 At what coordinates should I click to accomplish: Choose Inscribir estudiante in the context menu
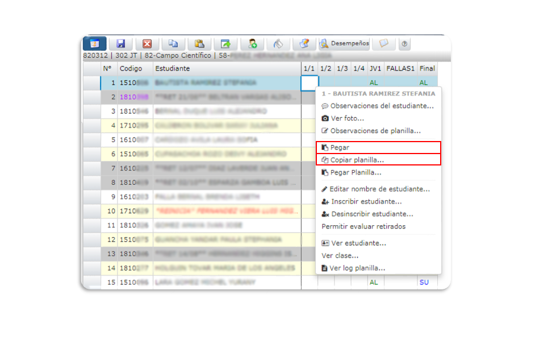click(378, 202)
